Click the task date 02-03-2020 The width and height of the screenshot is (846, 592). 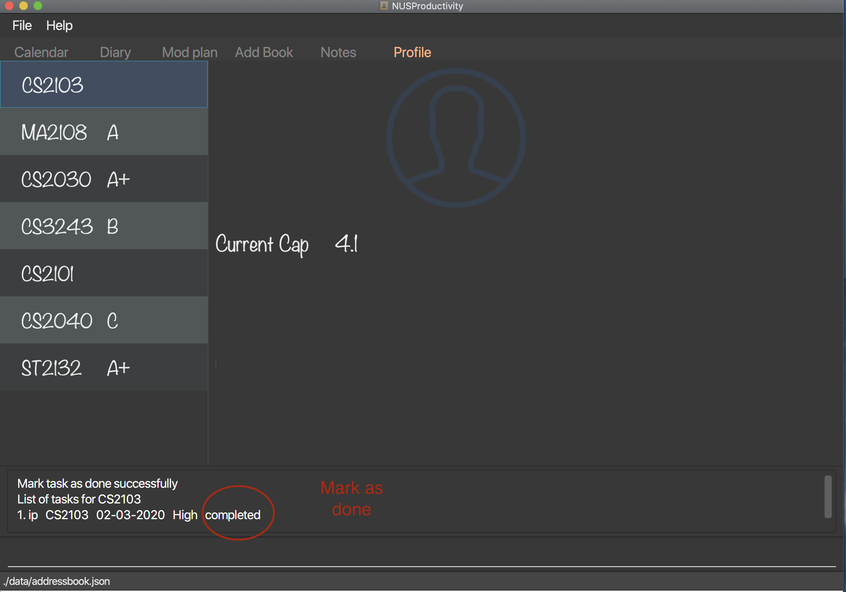(x=130, y=515)
